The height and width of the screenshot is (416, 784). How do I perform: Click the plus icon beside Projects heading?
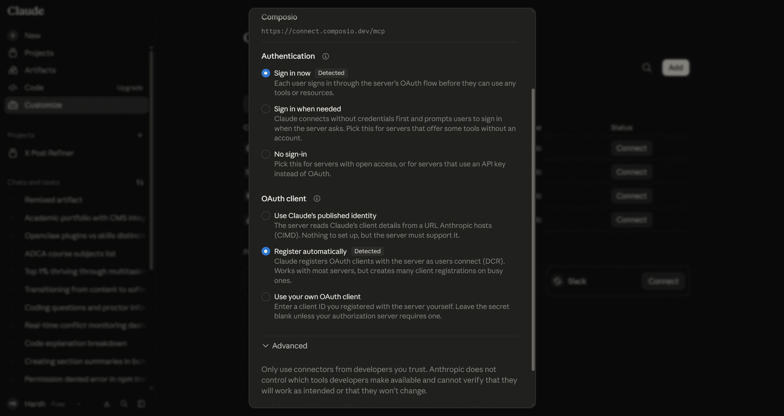coord(140,135)
